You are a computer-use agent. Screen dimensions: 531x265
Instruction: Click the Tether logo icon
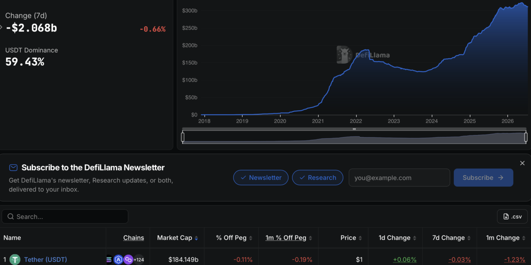15,260
